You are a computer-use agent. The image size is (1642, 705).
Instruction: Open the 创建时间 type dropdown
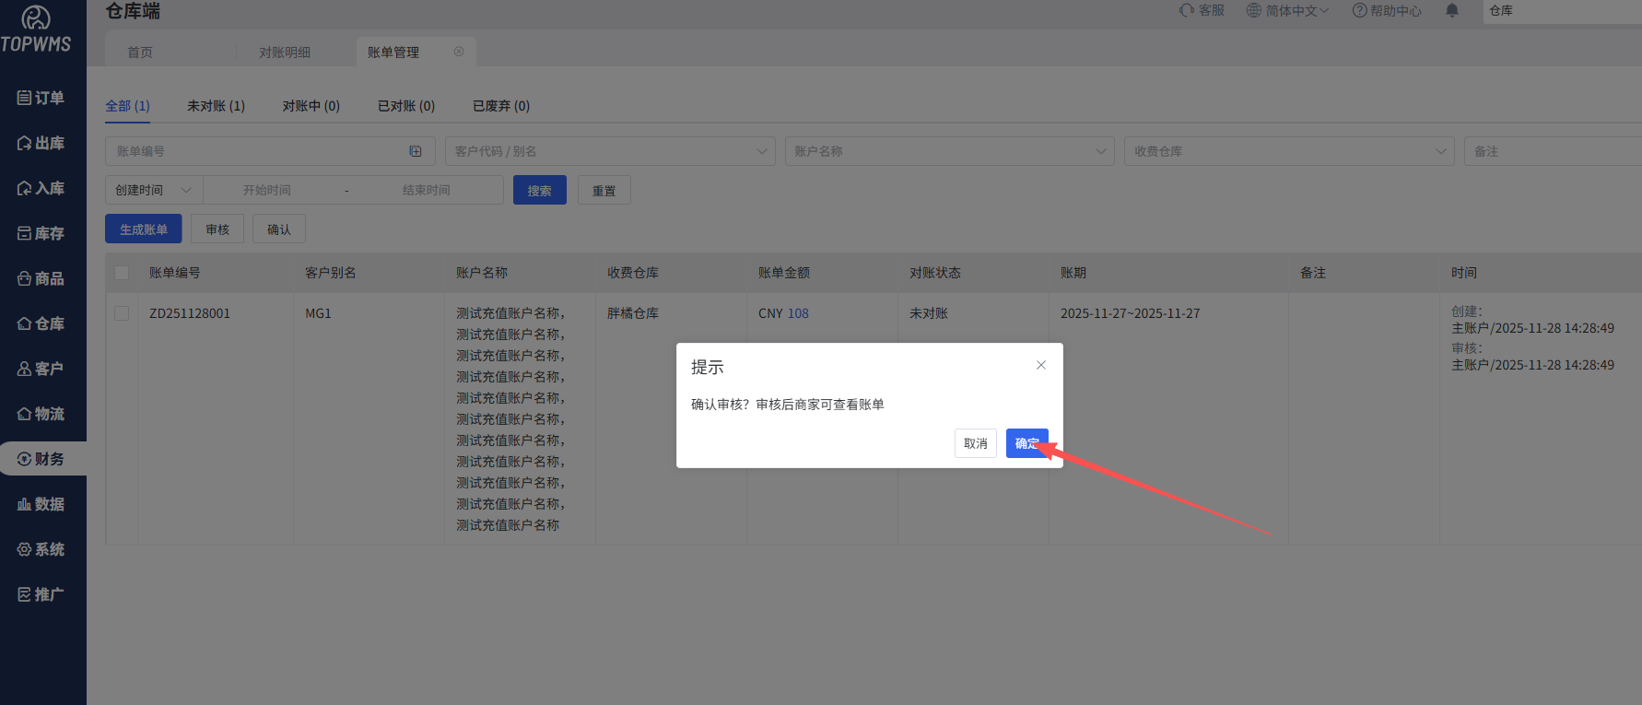click(x=153, y=190)
